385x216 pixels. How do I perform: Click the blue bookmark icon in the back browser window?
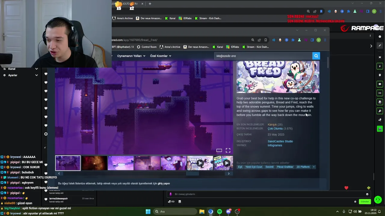(x=321, y=11)
